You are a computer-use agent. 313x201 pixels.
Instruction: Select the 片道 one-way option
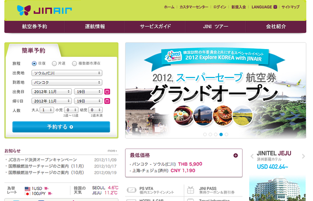point(54,63)
